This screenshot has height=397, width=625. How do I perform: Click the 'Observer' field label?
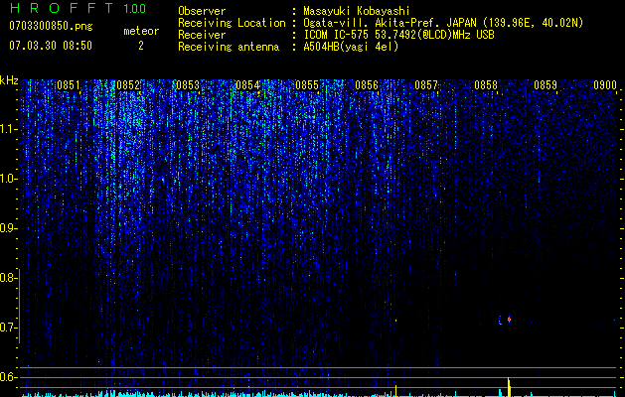coord(202,11)
